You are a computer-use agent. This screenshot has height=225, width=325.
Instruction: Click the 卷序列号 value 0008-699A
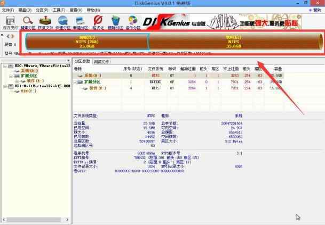tap(146, 153)
